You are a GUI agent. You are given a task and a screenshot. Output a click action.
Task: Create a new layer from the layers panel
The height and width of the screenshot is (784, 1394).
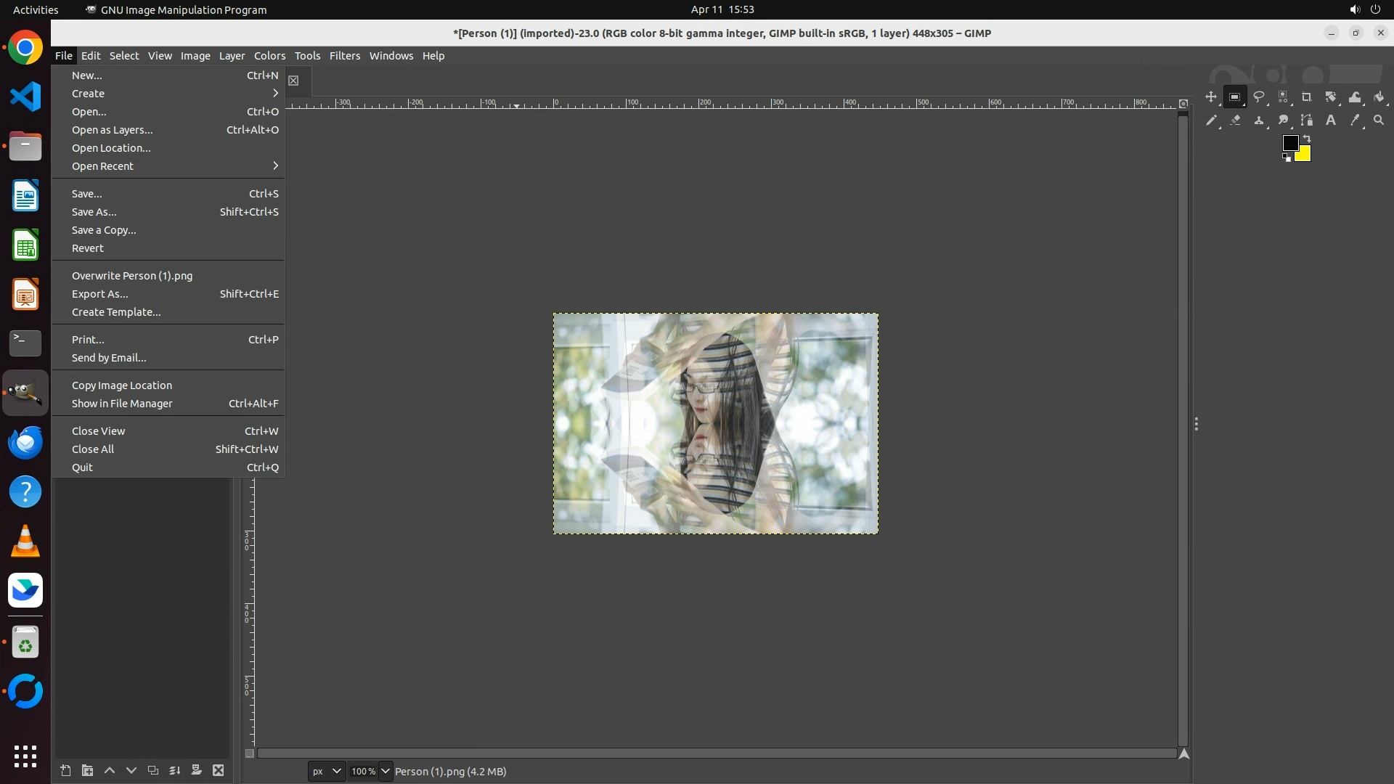pyautogui.click(x=65, y=770)
